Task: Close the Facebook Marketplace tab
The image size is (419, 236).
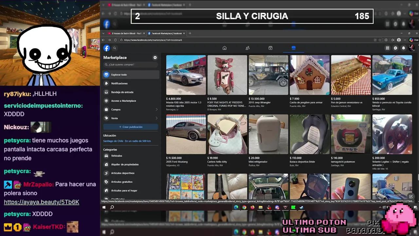Action: (184, 33)
